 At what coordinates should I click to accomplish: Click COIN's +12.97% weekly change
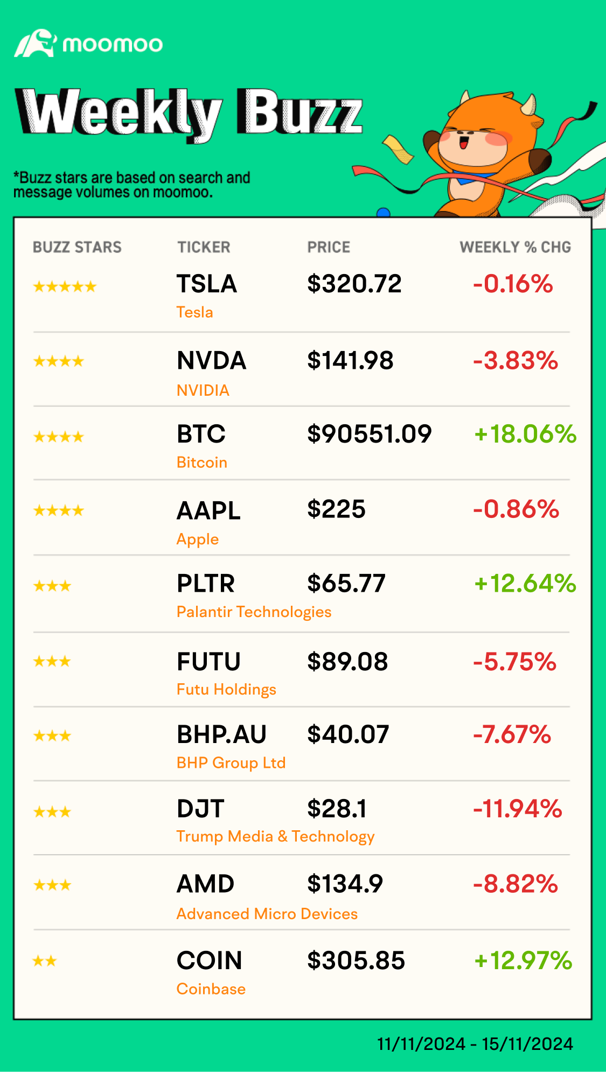523,961
